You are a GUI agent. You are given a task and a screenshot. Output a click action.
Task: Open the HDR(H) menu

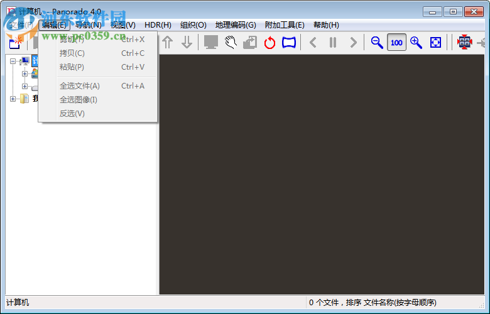click(x=158, y=25)
